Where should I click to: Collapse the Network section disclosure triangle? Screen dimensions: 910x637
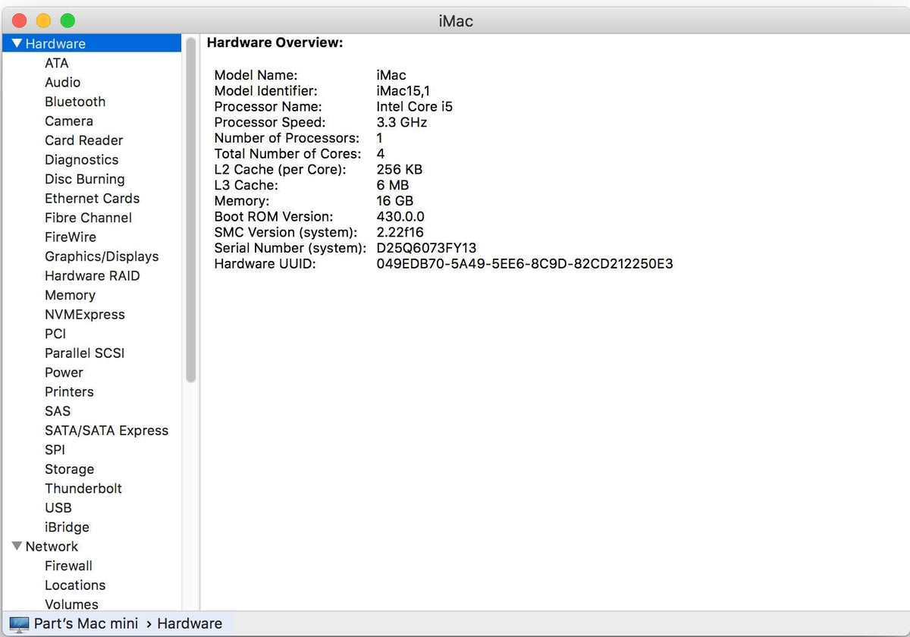[17, 546]
